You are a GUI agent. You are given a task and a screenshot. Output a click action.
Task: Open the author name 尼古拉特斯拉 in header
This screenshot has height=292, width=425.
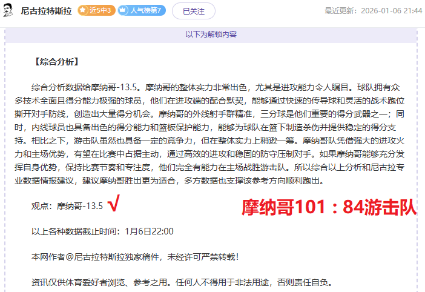46,11
